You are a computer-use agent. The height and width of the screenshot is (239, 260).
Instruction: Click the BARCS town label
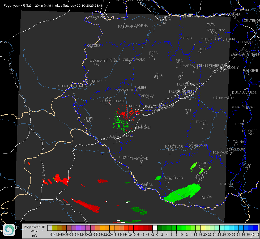point(147,185)
